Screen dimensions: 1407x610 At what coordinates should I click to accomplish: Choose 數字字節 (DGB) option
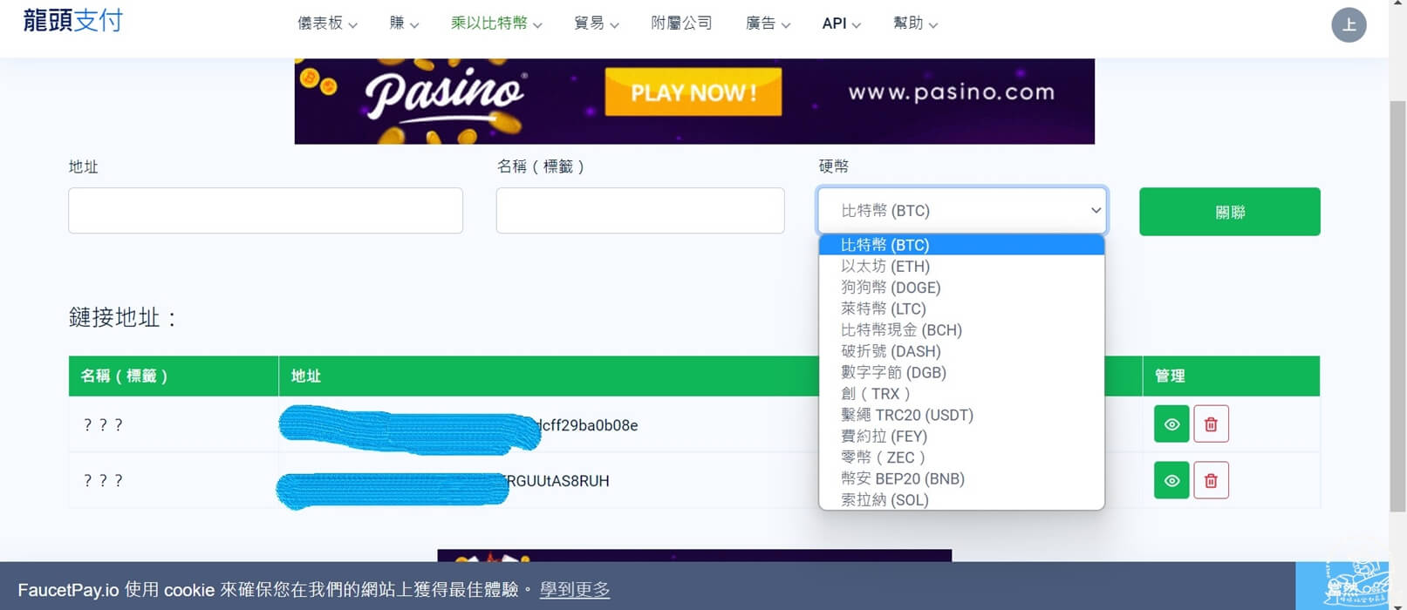962,372
